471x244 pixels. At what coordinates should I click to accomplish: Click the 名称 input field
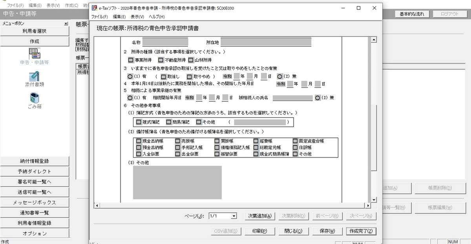165,42
